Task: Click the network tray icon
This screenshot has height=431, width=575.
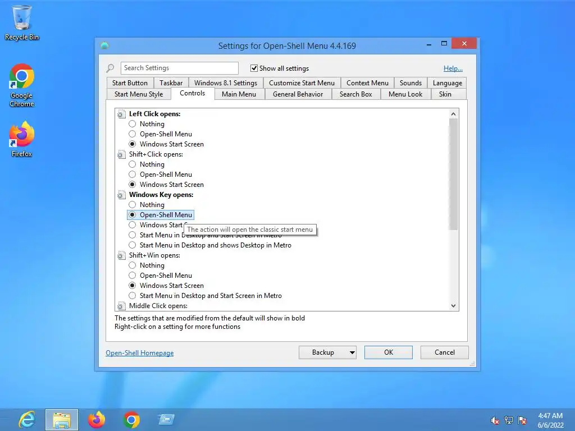Action: pos(509,420)
